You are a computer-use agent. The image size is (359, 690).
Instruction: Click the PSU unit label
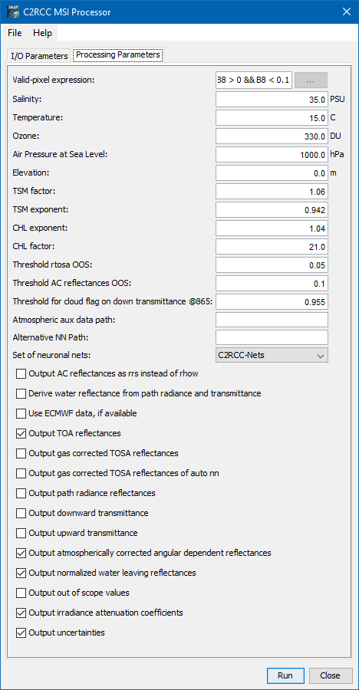(337, 99)
